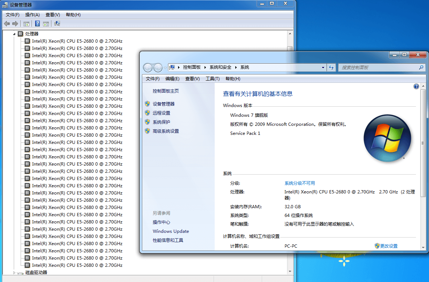
Task: Go back in Device Manager toolbar
Action: 7,24
